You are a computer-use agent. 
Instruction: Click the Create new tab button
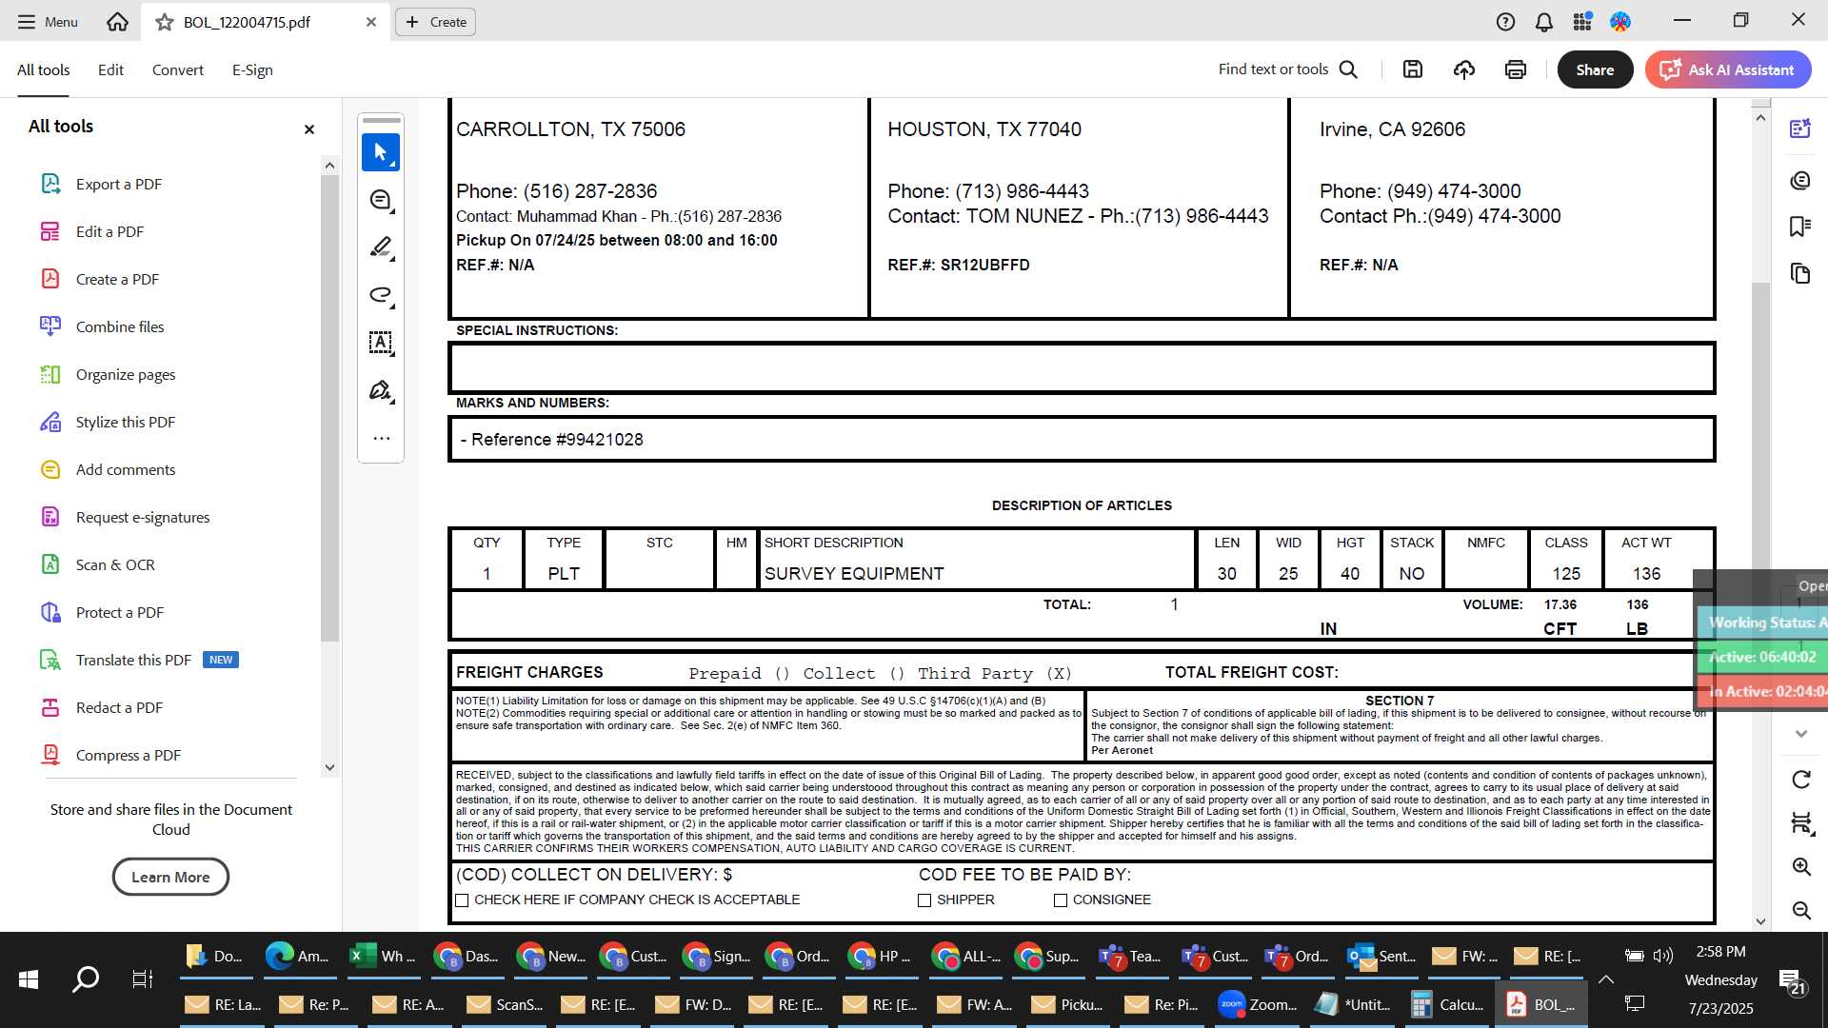coord(436,22)
